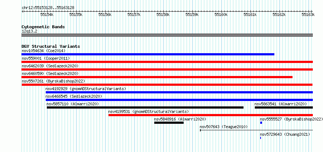Select the tiny blue nsv5729643 marker

click(x=261, y=138)
